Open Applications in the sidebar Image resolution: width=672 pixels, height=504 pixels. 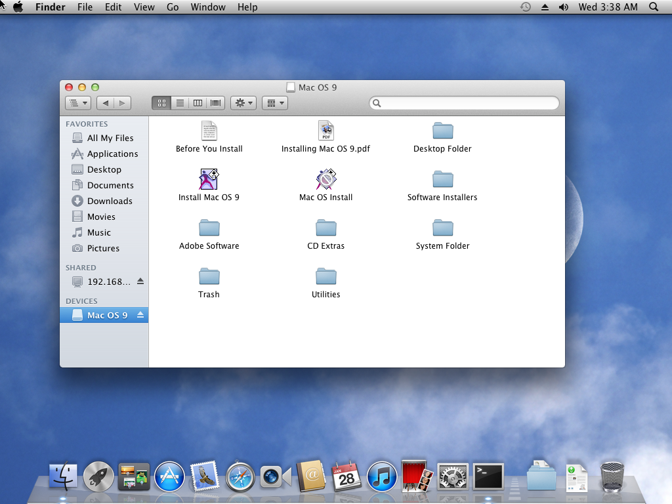[104, 154]
